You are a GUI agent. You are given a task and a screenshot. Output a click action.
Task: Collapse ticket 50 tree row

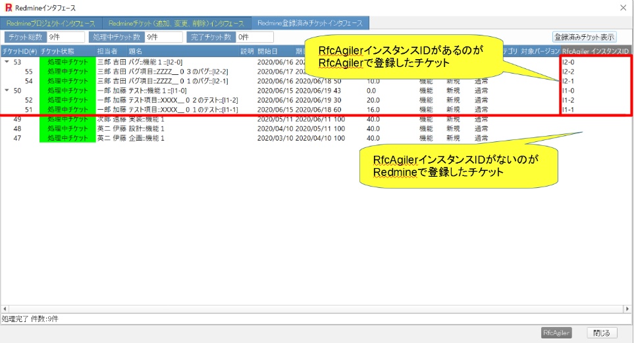(7, 91)
